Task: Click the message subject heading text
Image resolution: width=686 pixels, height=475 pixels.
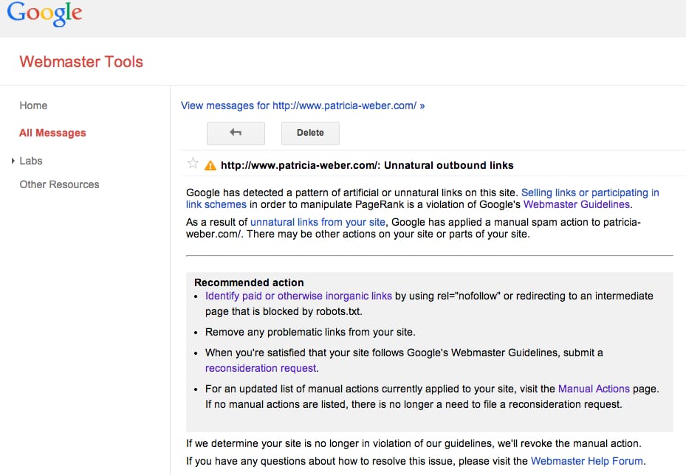Action: 367,165
